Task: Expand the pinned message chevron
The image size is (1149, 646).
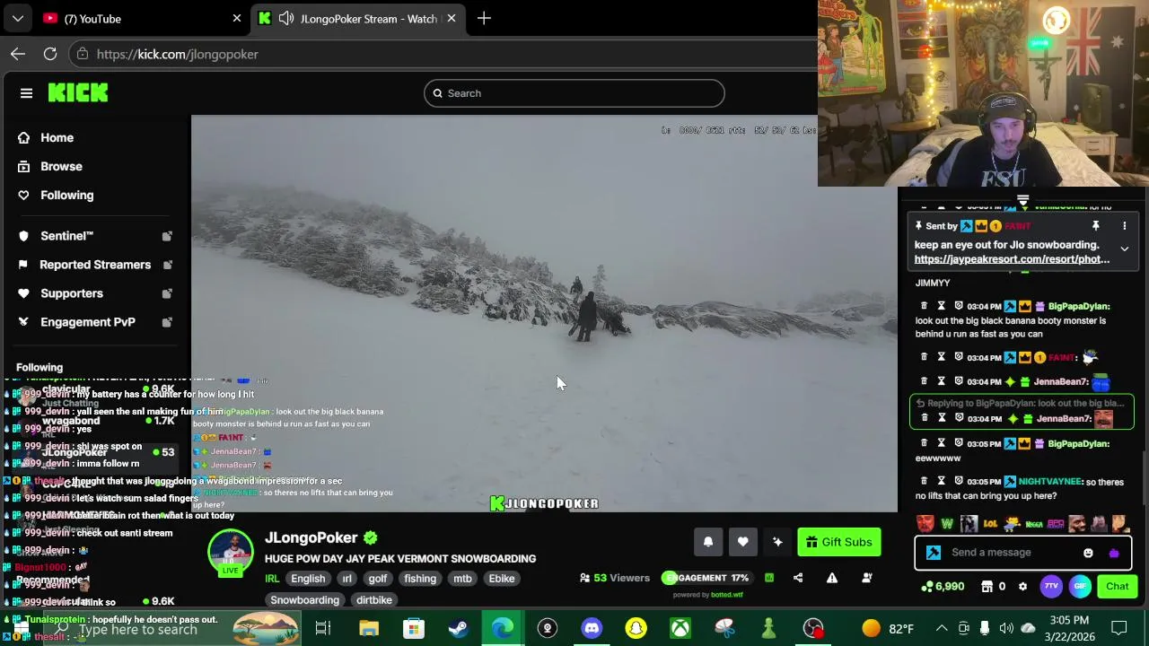Action: coord(1124,249)
